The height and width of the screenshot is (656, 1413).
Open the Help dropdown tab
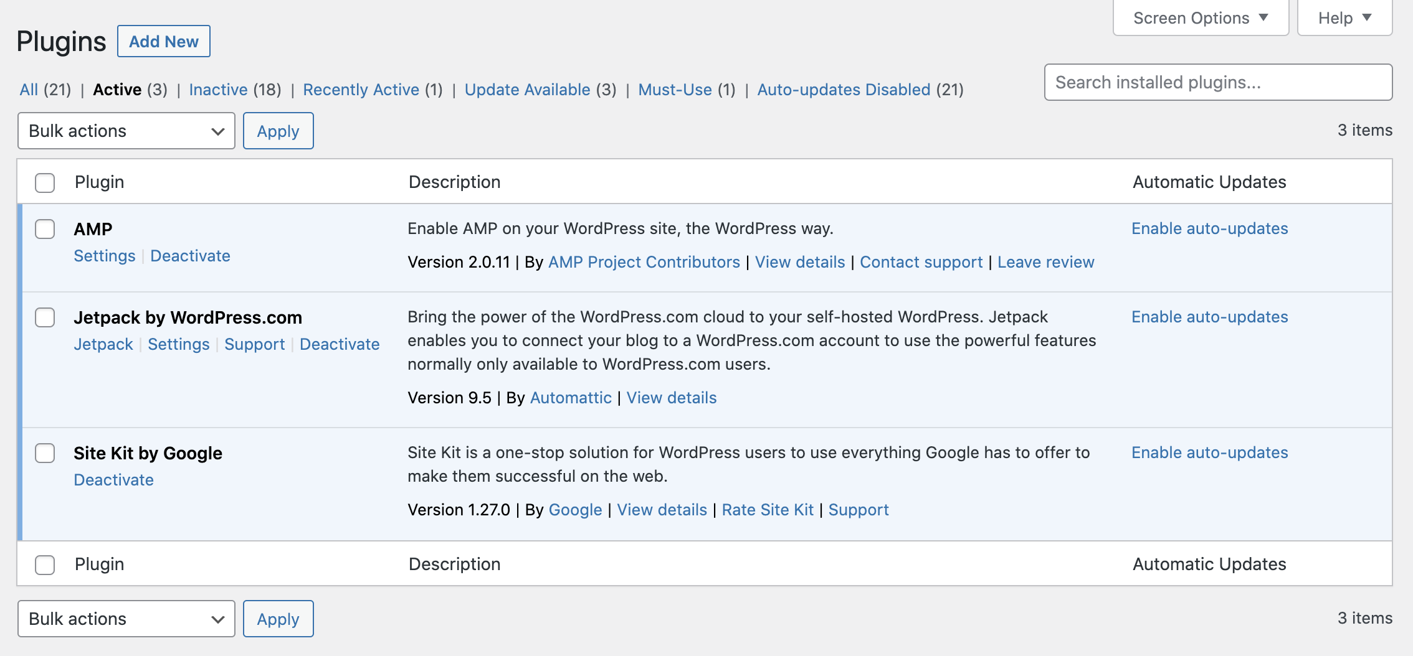point(1344,18)
